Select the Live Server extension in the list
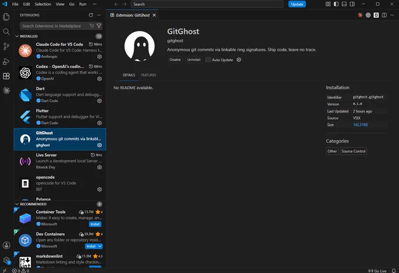Image resolution: width=399 pixels, height=273 pixels. pyautogui.click(x=60, y=161)
